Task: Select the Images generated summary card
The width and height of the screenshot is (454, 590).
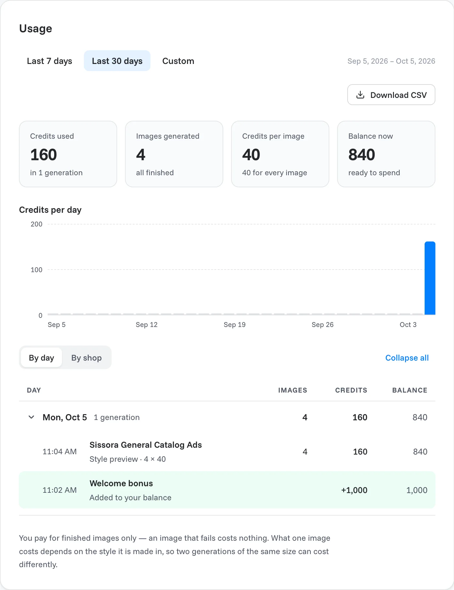Action: pos(174,154)
